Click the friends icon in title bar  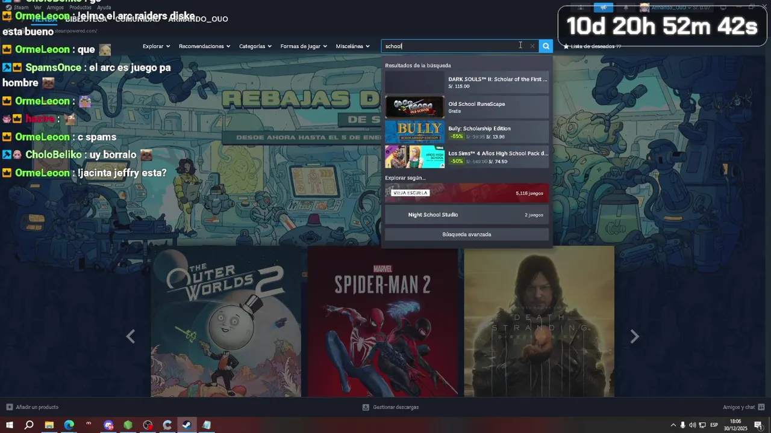click(581, 7)
